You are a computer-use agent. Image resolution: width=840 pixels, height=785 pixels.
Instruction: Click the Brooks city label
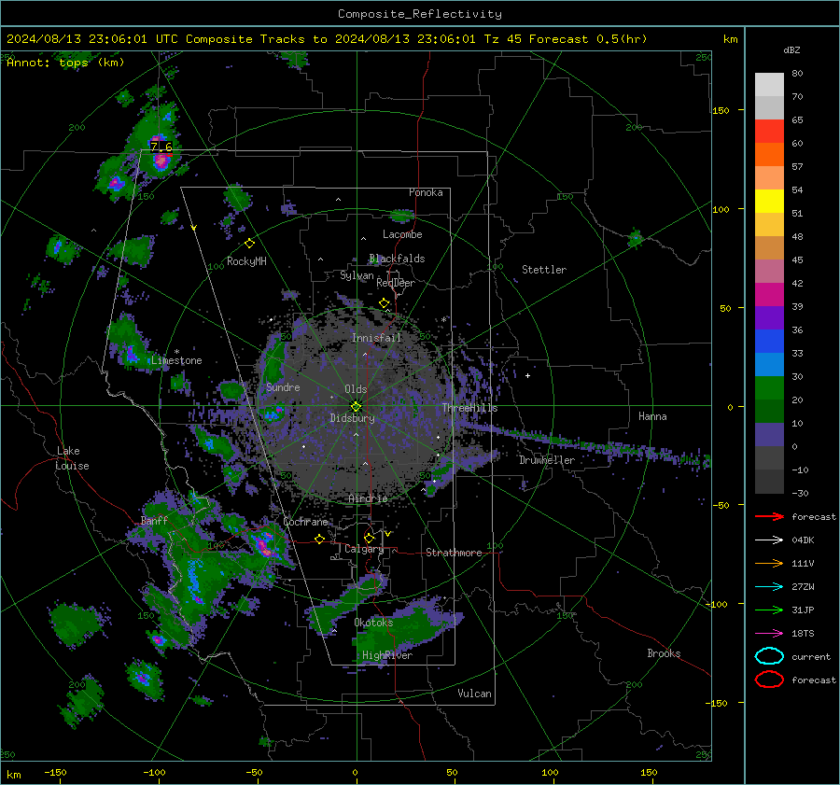[664, 653]
